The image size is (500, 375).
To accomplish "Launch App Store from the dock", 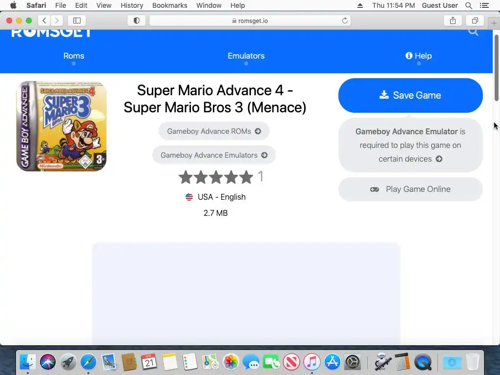I will (332, 362).
